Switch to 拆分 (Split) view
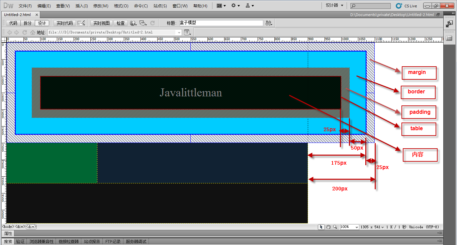Image resolution: width=457 pixels, height=245 pixels. coord(27,23)
